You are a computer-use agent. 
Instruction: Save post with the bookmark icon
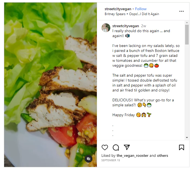point(182,147)
